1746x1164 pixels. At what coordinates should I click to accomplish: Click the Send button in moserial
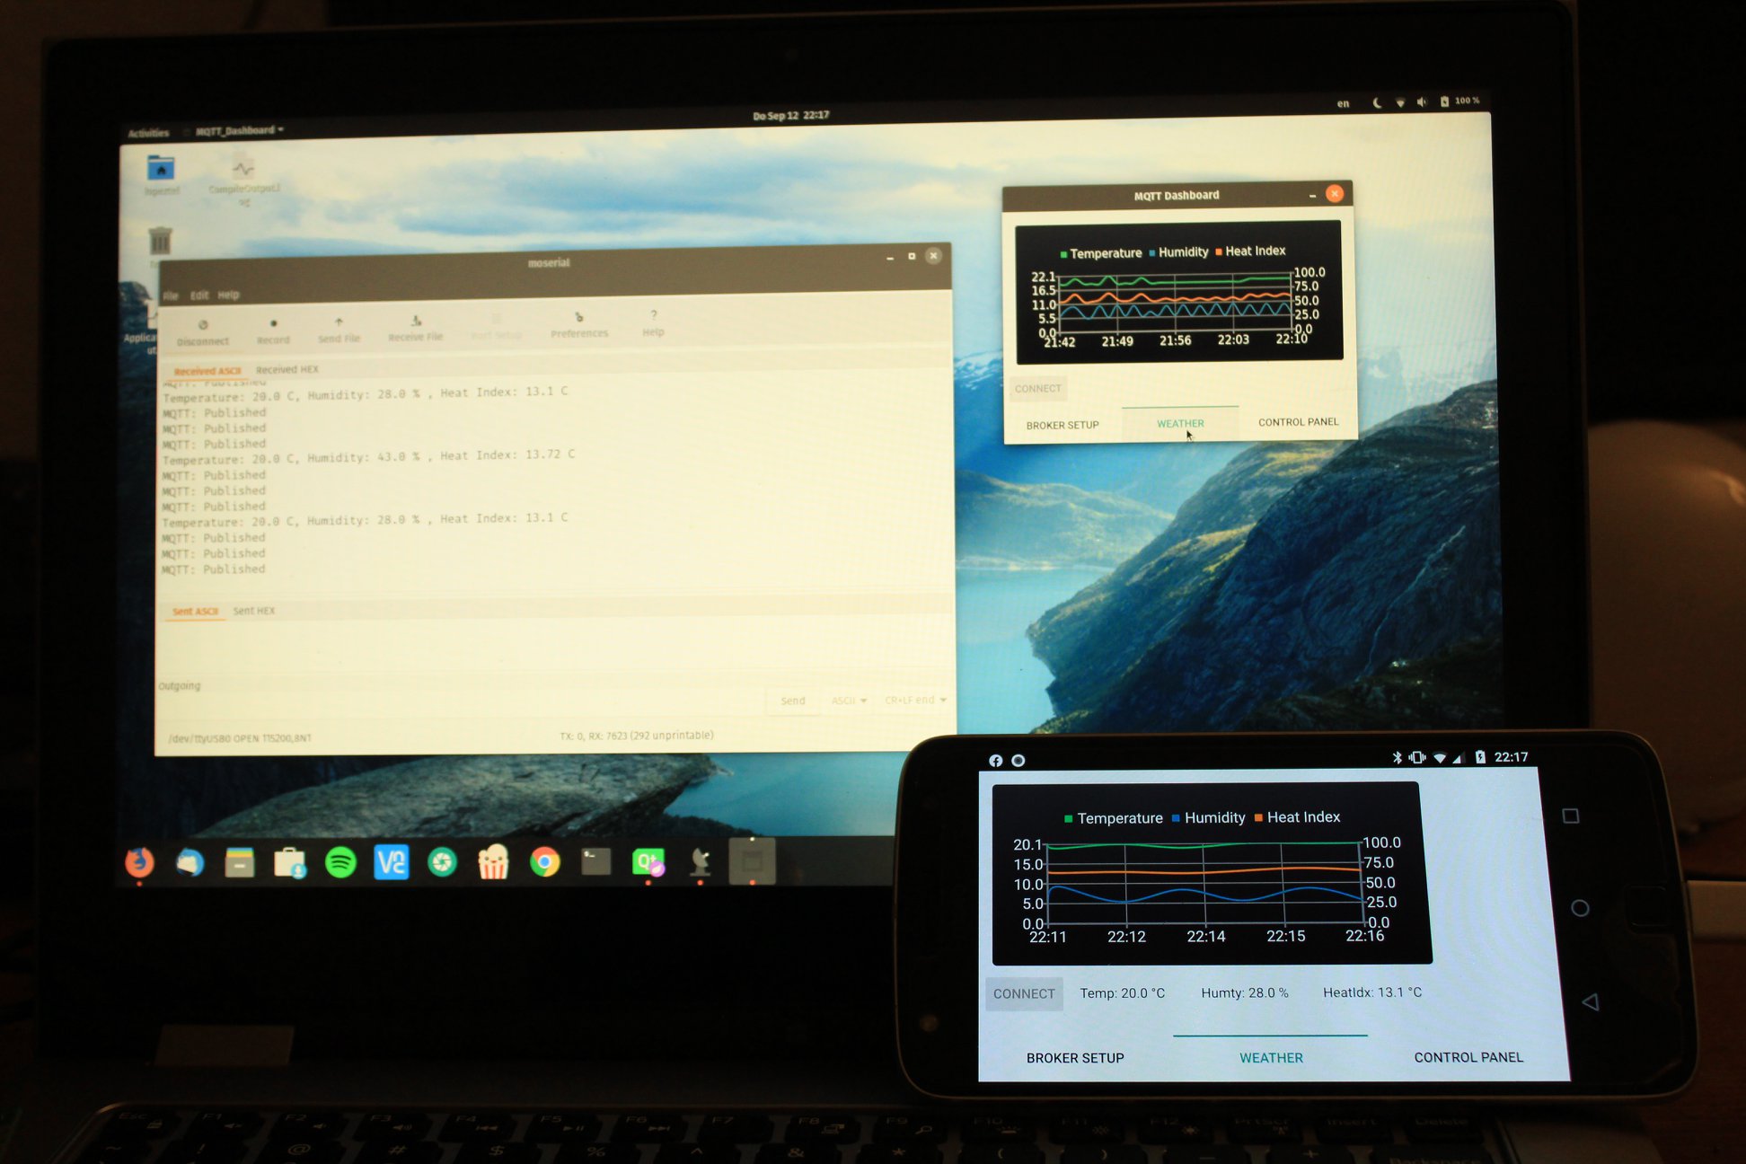click(x=792, y=701)
